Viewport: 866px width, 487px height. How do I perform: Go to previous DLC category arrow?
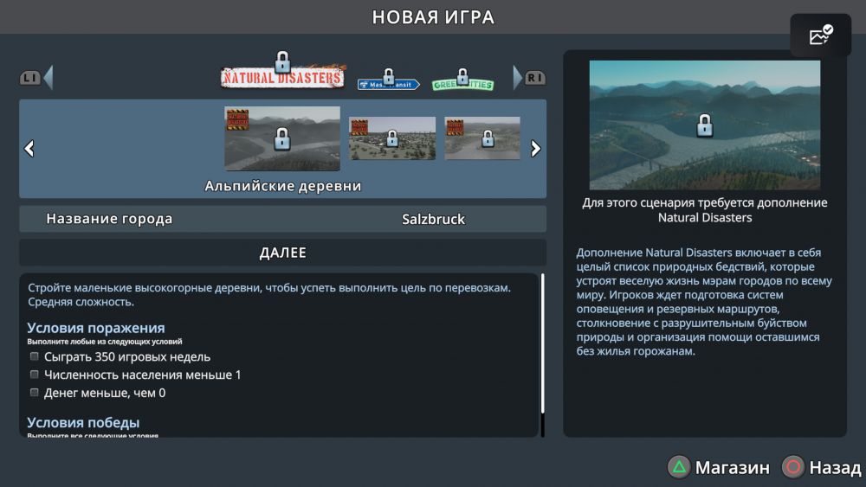48,77
